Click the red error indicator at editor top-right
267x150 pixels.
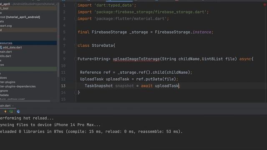point(264,5)
